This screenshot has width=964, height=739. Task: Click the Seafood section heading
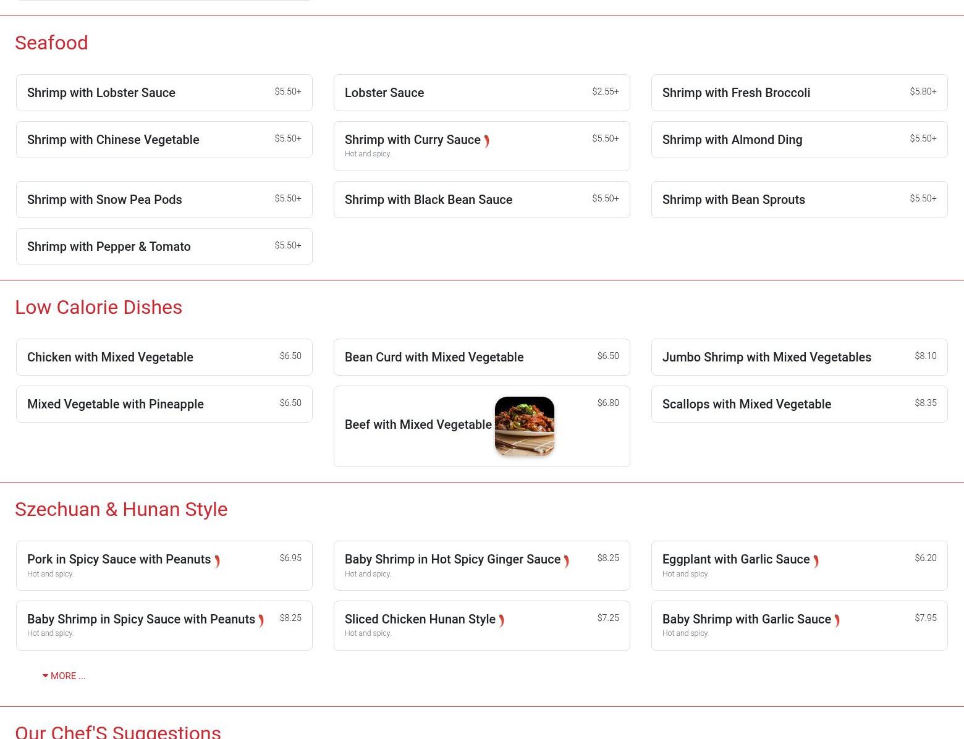pyautogui.click(x=51, y=43)
